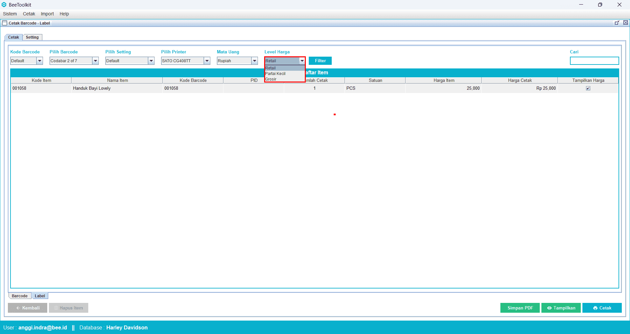Open the Import menu
630x334 pixels.
[47, 14]
